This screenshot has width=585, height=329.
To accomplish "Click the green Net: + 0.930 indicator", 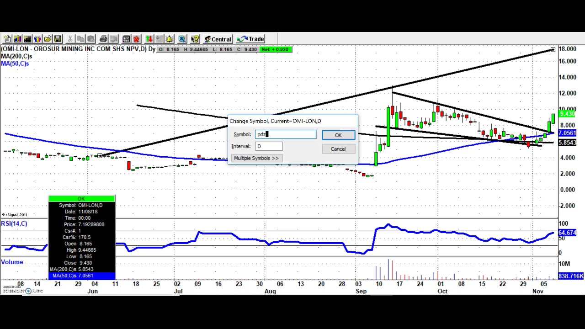I will pos(276,49).
